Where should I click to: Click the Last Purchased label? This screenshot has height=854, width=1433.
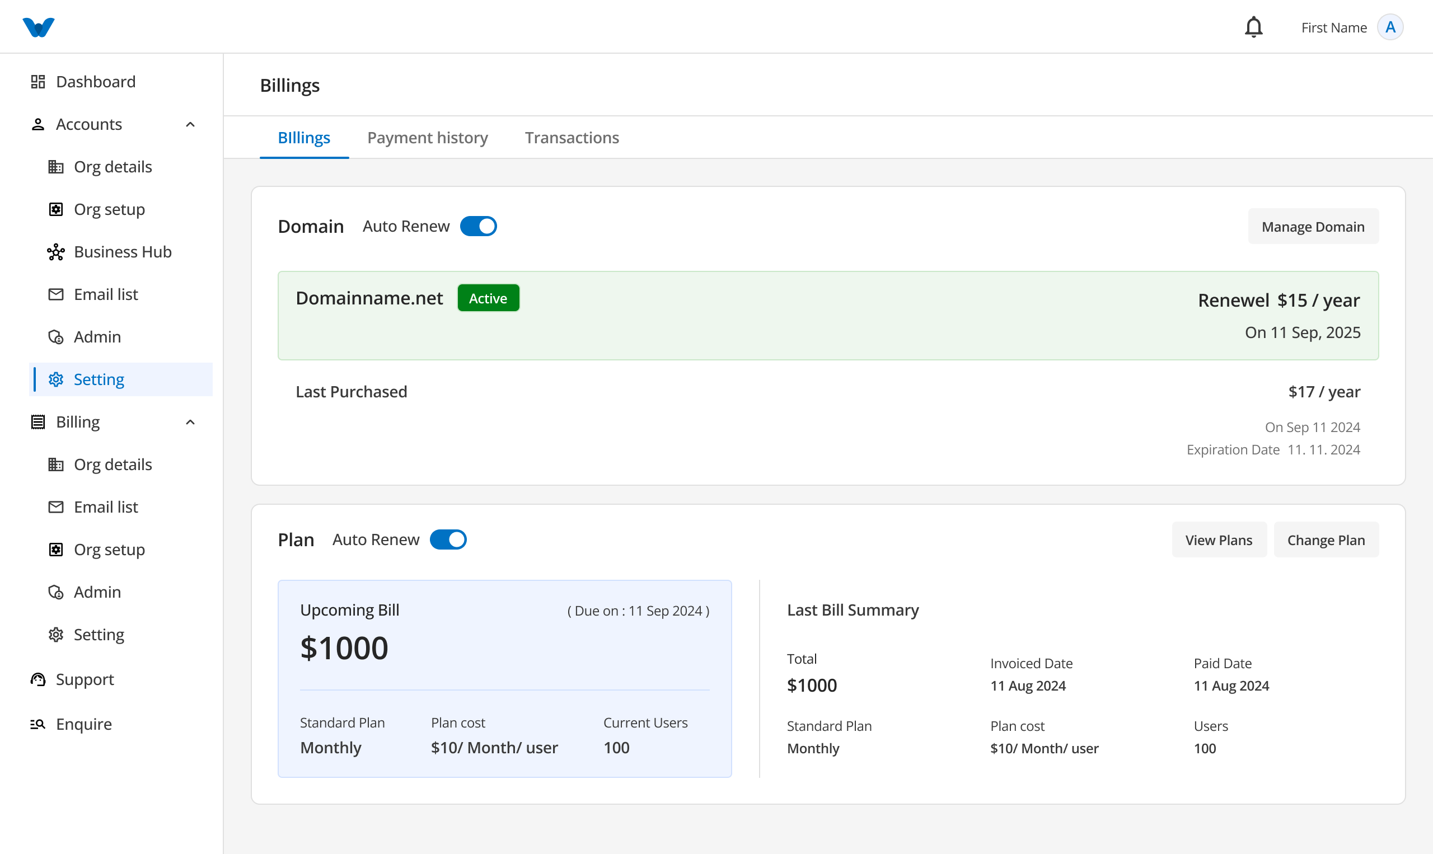[351, 392]
